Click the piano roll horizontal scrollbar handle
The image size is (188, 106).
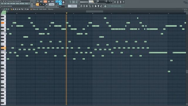tap(95, 11)
